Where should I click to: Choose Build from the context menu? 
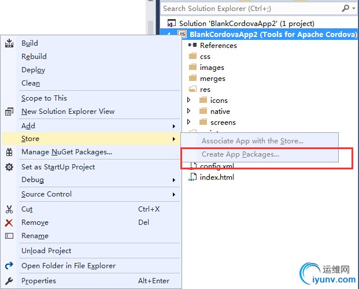click(91, 43)
